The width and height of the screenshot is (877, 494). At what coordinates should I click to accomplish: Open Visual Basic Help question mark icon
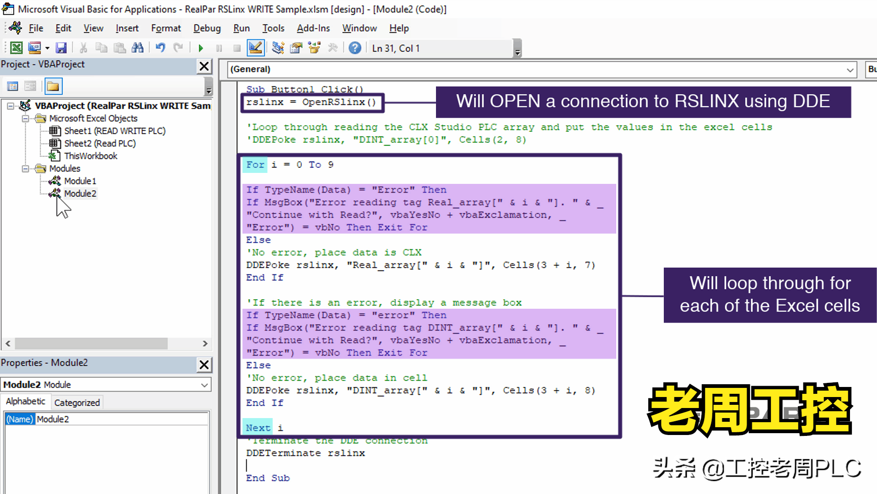pyautogui.click(x=355, y=48)
